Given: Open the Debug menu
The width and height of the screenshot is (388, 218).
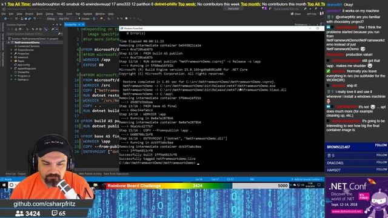Looking at the screenshot, I should click(x=50, y=14).
